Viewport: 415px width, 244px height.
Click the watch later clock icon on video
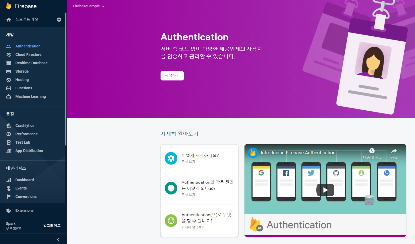(x=372, y=151)
